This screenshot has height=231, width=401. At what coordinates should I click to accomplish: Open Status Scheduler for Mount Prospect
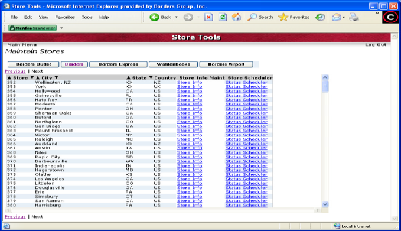(x=246, y=131)
